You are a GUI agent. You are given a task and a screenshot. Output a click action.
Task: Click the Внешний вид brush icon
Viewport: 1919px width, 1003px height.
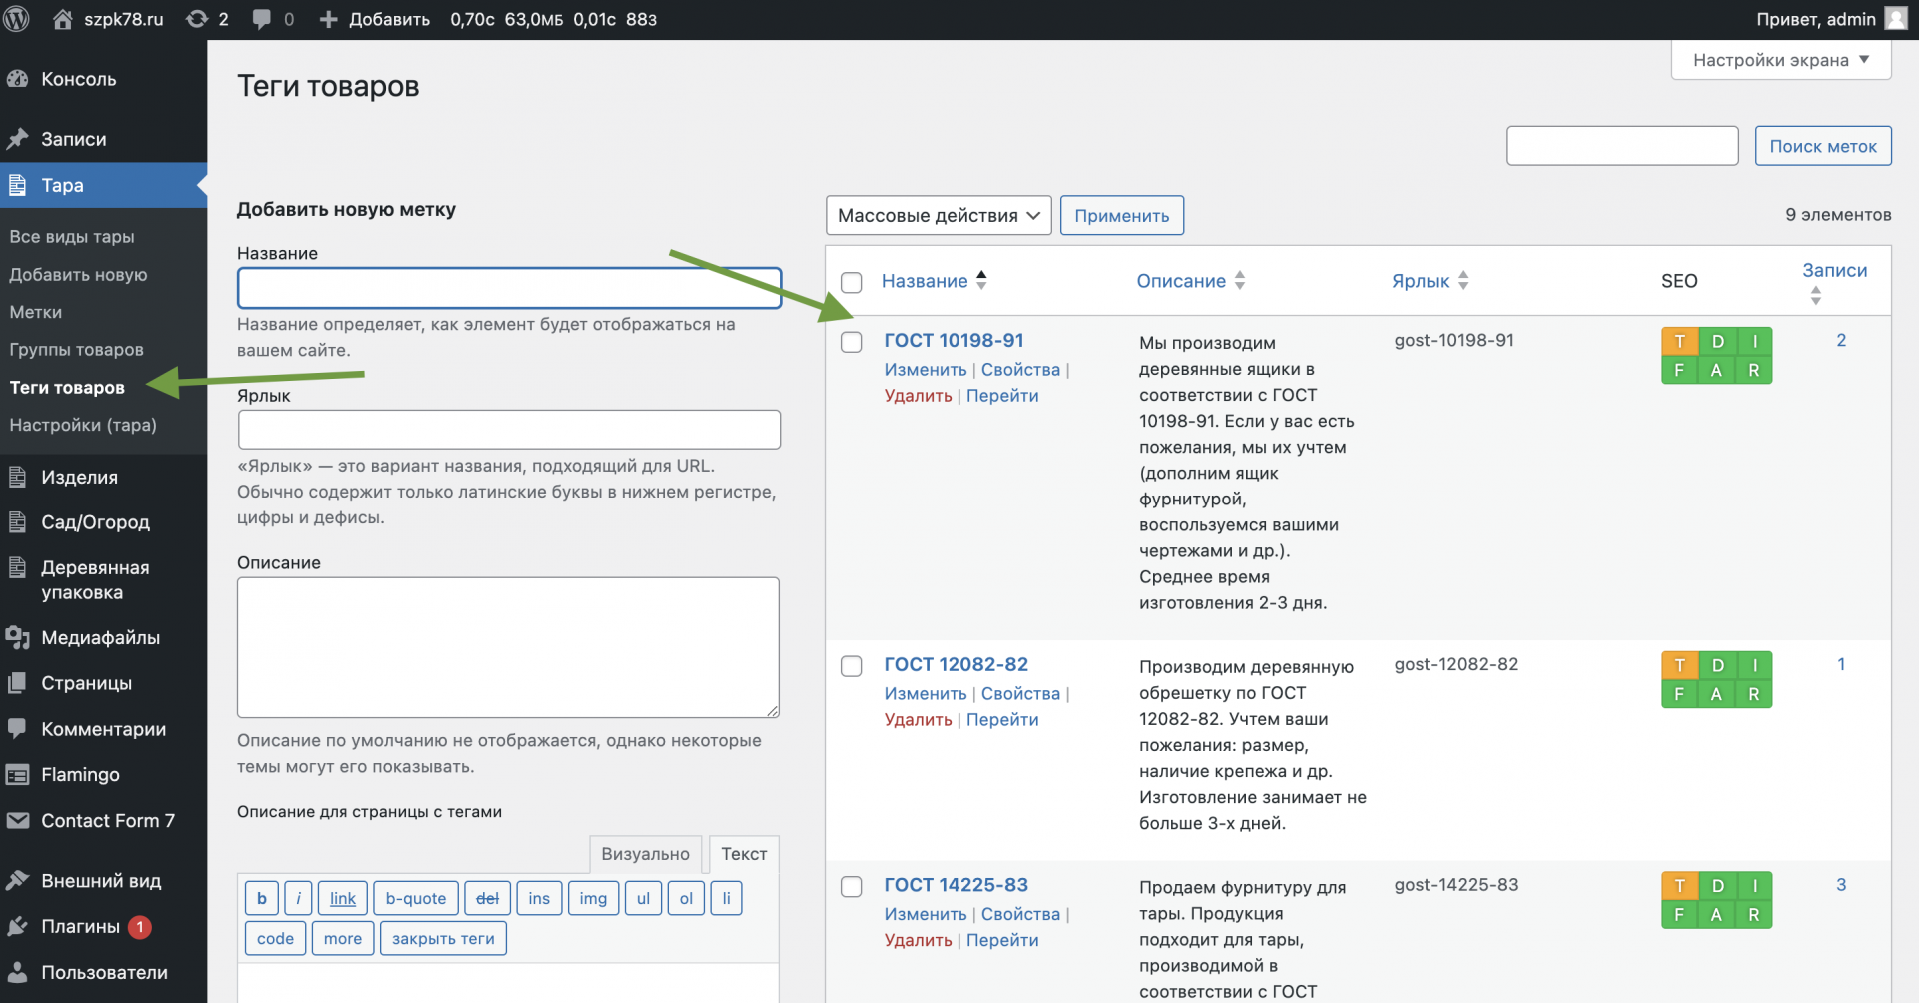click(x=18, y=880)
